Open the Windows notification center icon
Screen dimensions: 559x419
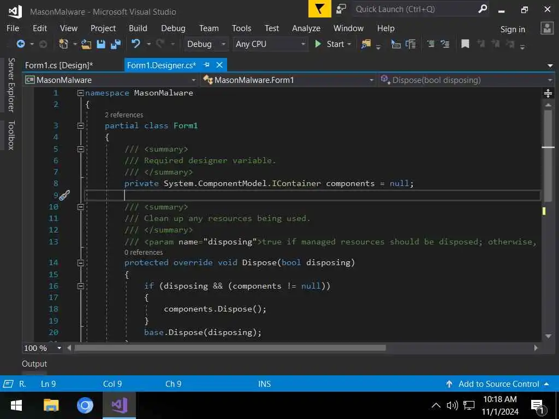pos(538,406)
